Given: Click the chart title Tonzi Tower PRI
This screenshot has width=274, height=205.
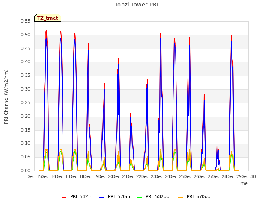Looking at the screenshot, I should [x=137, y=5].
